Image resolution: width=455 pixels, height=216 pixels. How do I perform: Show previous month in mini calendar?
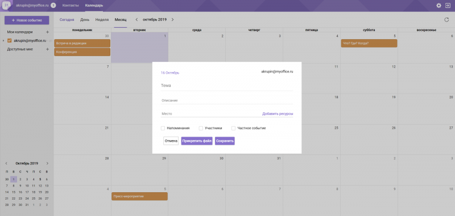point(6,163)
